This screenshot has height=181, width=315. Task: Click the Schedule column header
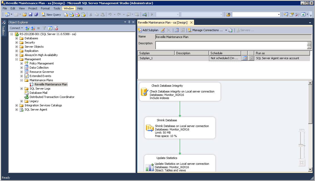225,53
